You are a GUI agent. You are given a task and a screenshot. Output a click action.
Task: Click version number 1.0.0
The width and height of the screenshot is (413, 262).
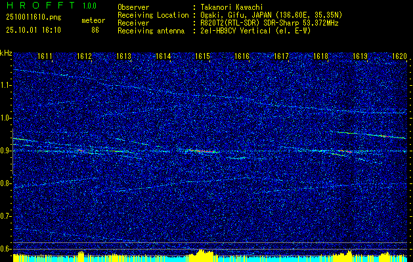tap(89, 5)
